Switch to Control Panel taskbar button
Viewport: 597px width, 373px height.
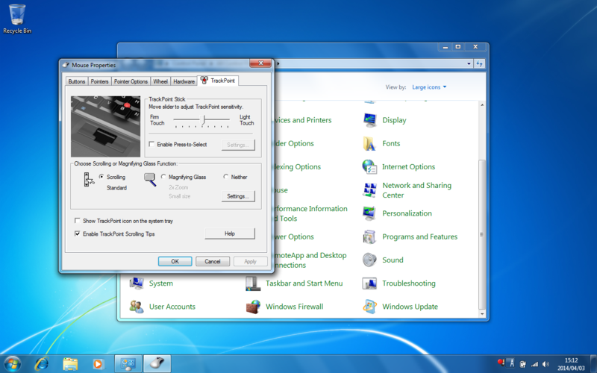click(128, 364)
